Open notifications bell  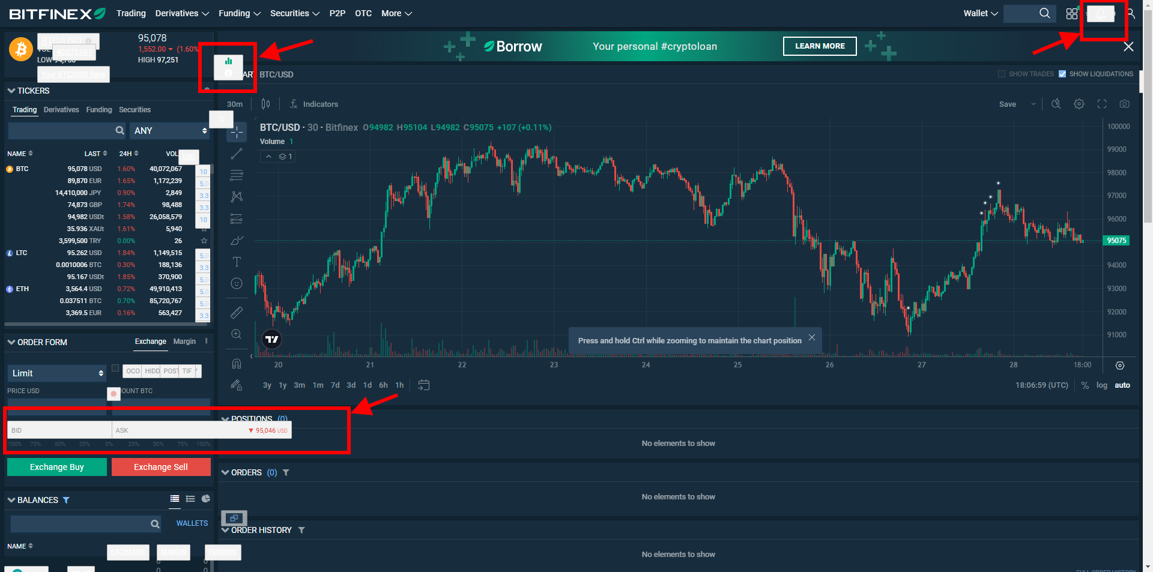[x=1101, y=13]
